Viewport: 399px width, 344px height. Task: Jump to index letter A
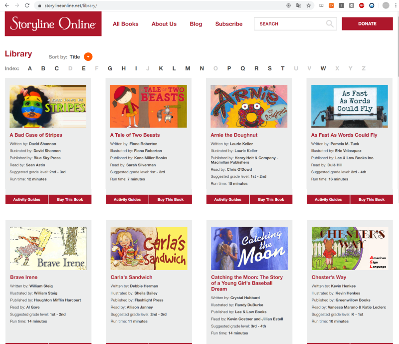click(30, 68)
